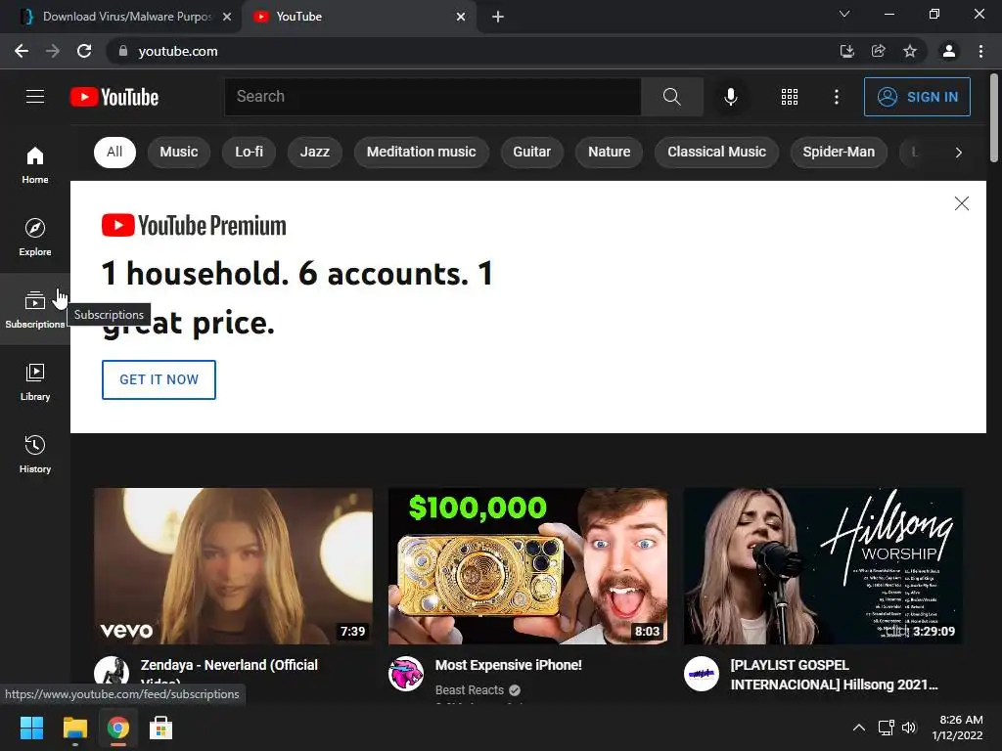Show more category chips arrow
This screenshot has height=751, width=1002.
click(958, 152)
